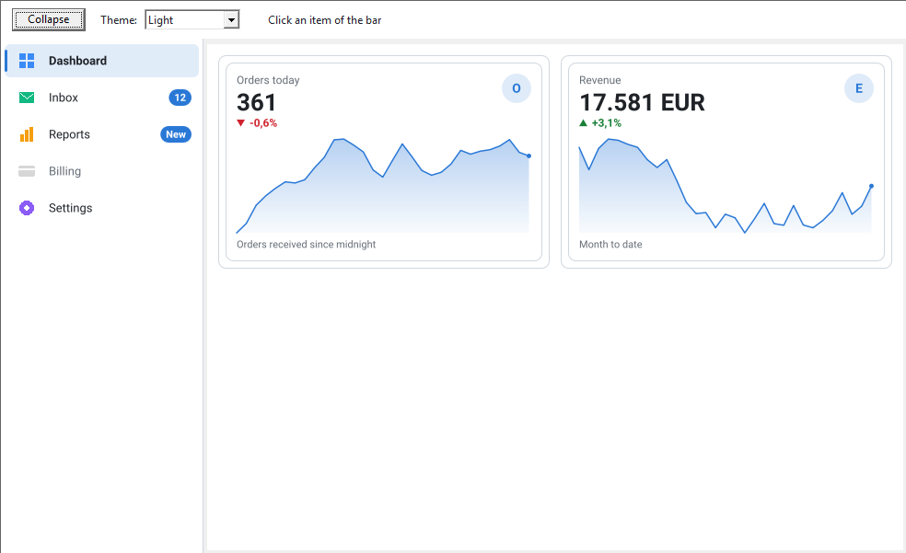Click the red down triangle beside -0,6%

(241, 123)
